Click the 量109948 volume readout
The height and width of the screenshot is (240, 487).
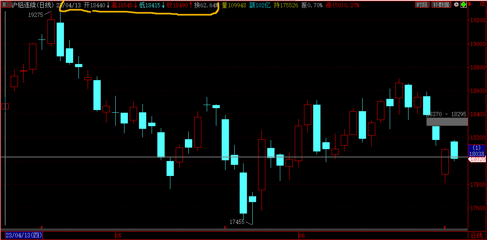click(x=234, y=5)
